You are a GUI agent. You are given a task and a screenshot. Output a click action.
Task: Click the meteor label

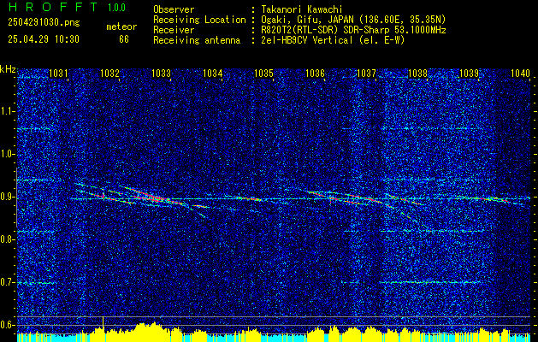pos(121,27)
